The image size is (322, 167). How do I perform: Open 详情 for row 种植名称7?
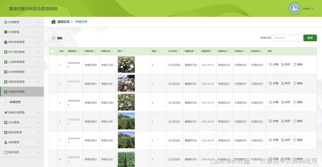click(x=273, y=83)
